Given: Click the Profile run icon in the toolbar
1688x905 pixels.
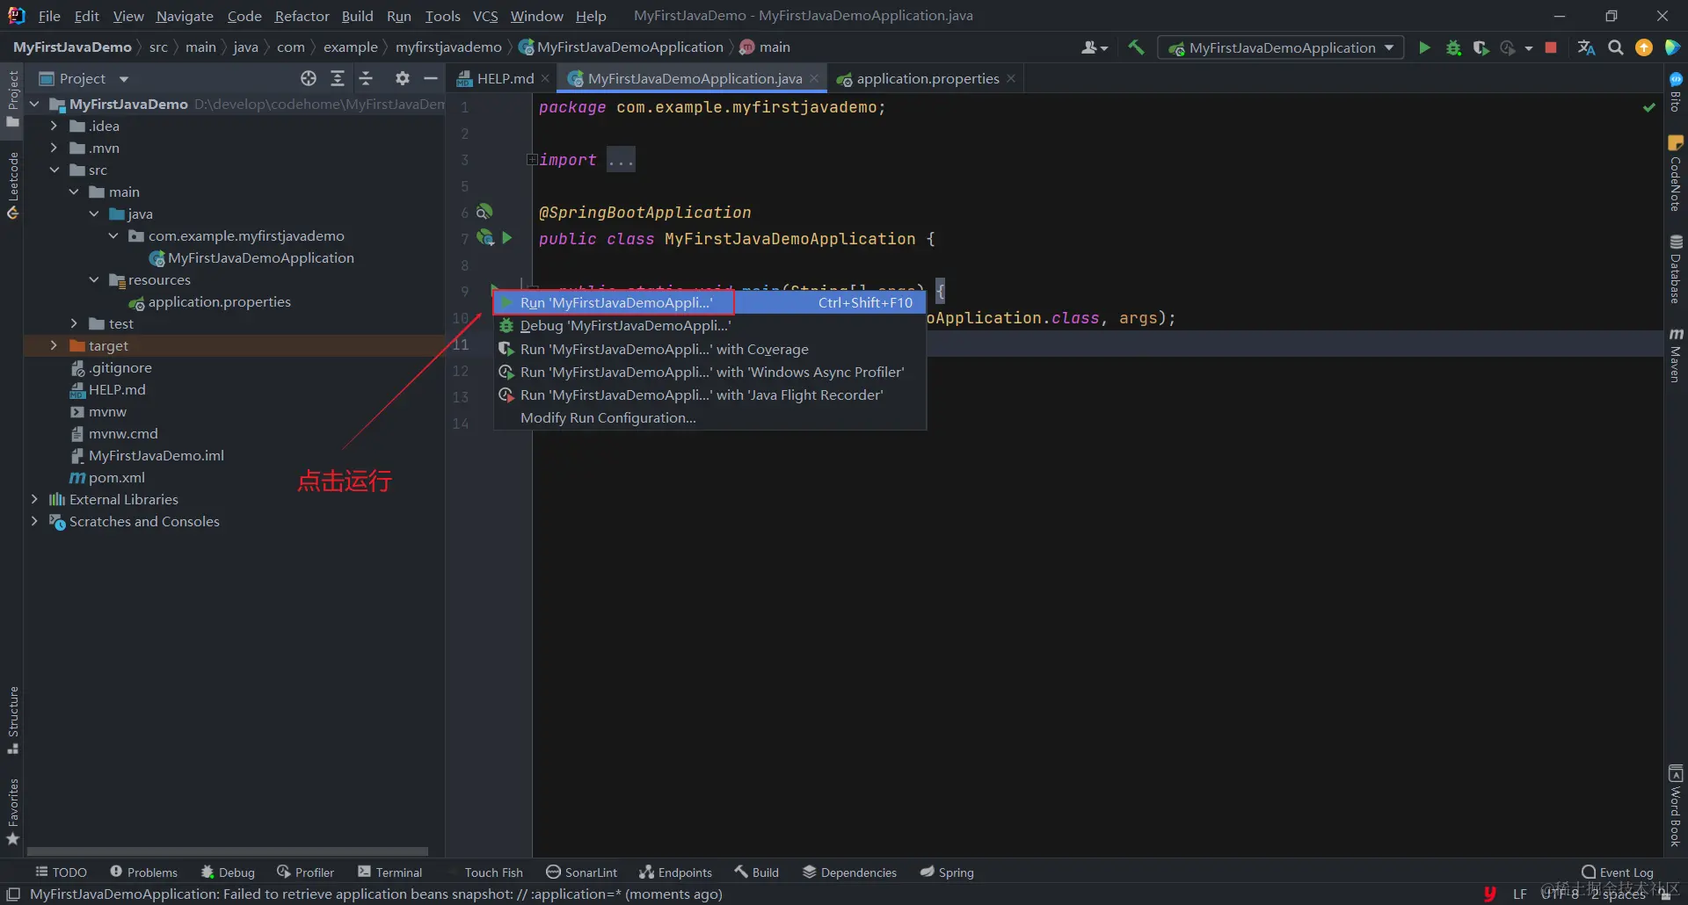Looking at the screenshot, I should 1508,47.
